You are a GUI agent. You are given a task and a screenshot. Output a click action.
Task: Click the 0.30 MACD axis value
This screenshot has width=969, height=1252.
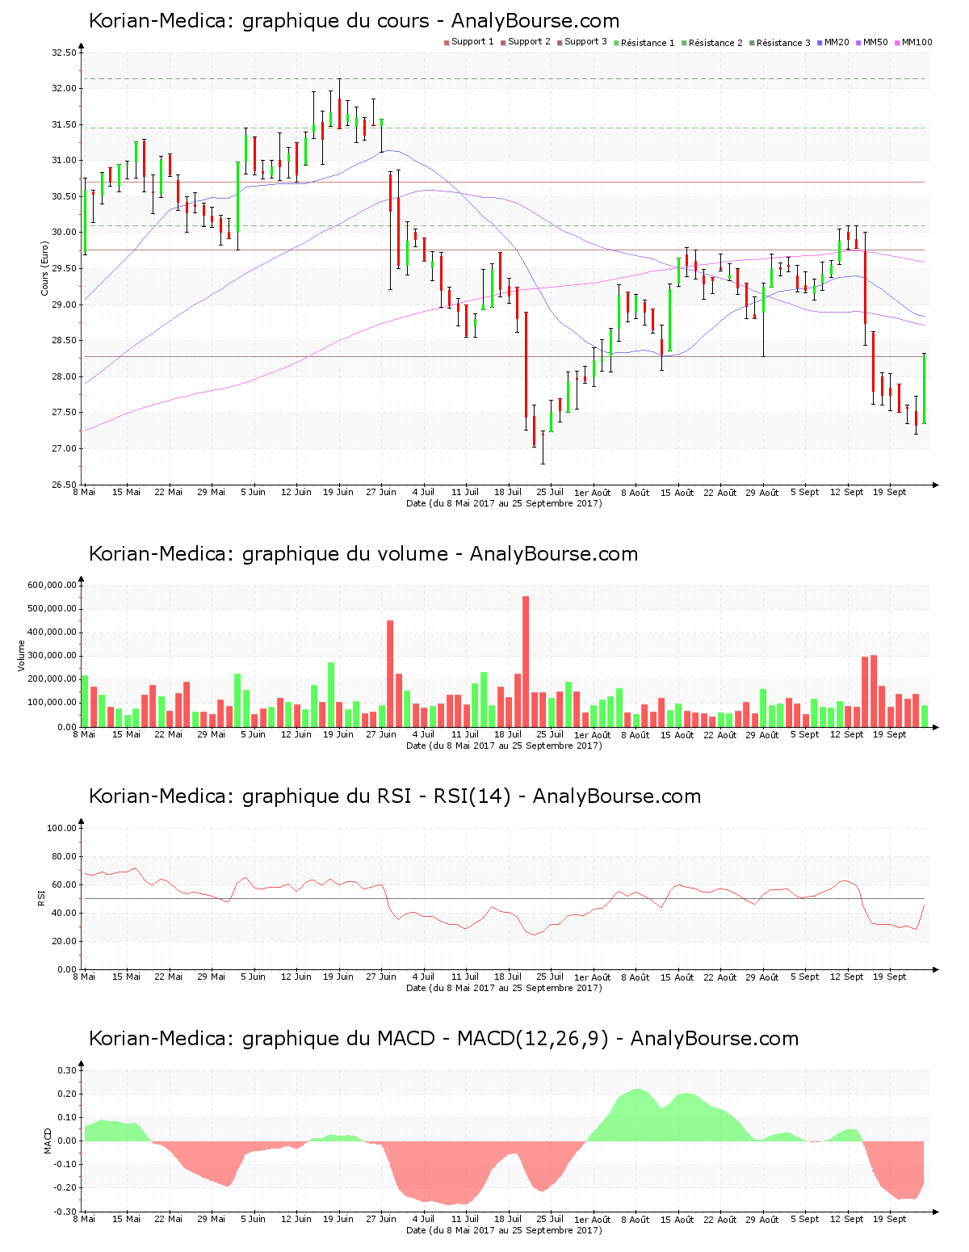click(x=67, y=1070)
